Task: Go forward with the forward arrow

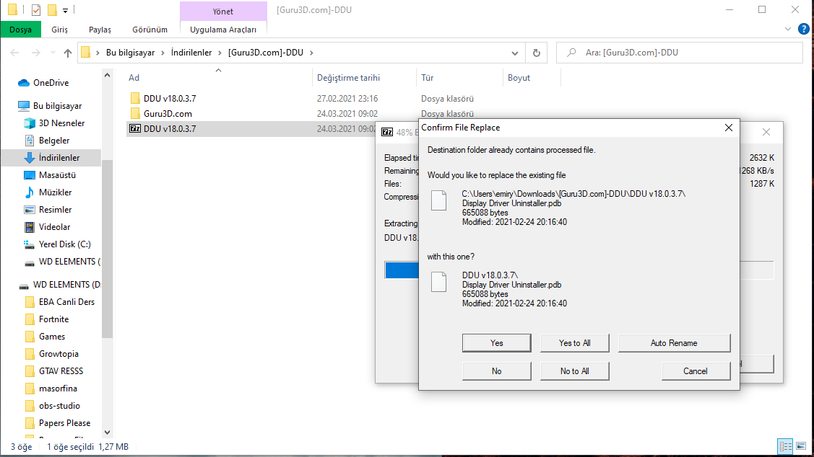Action: (x=36, y=53)
